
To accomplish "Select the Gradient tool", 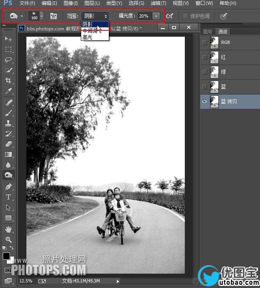I will (8, 154).
